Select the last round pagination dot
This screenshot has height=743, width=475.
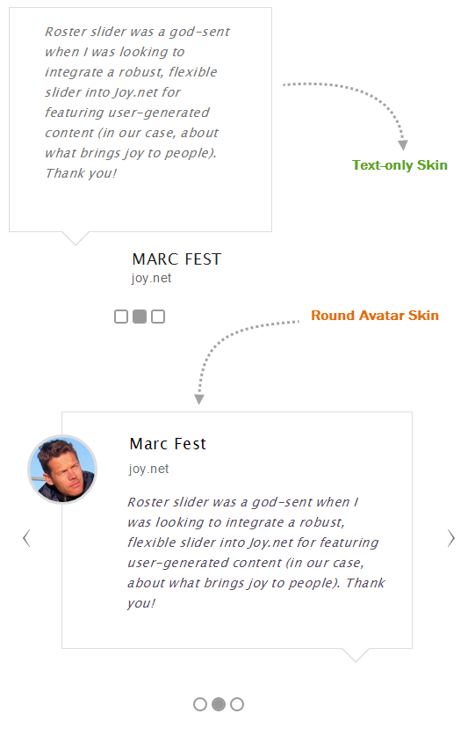[236, 704]
